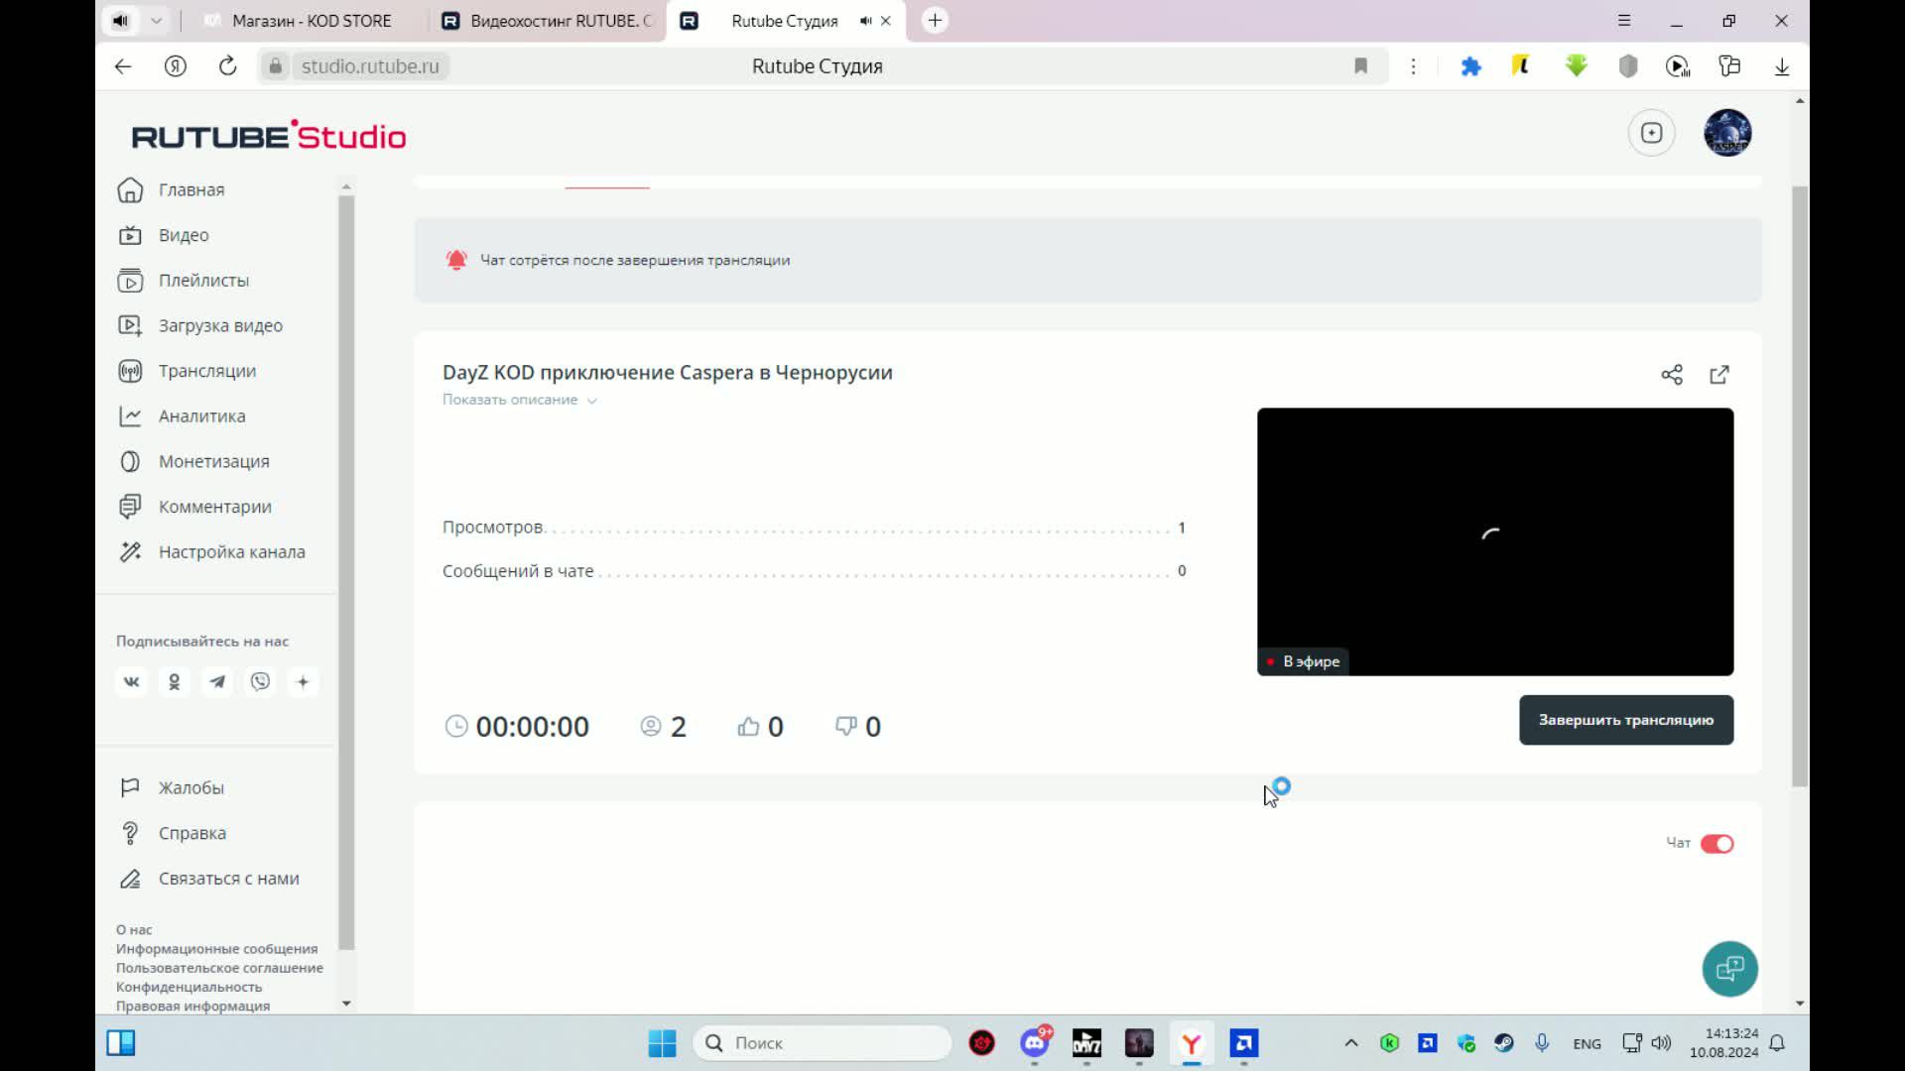The width and height of the screenshot is (1905, 1071).
Task: Click the stream timer clock icon
Action: pyautogui.click(x=456, y=727)
